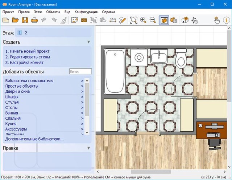This screenshot has height=180, width=232.
Task: Open the 3D house view icon
Action: (185, 20)
